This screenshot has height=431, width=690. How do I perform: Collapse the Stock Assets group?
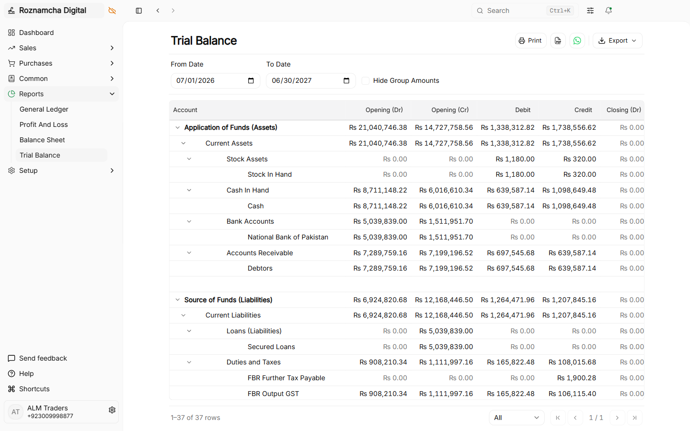189,159
